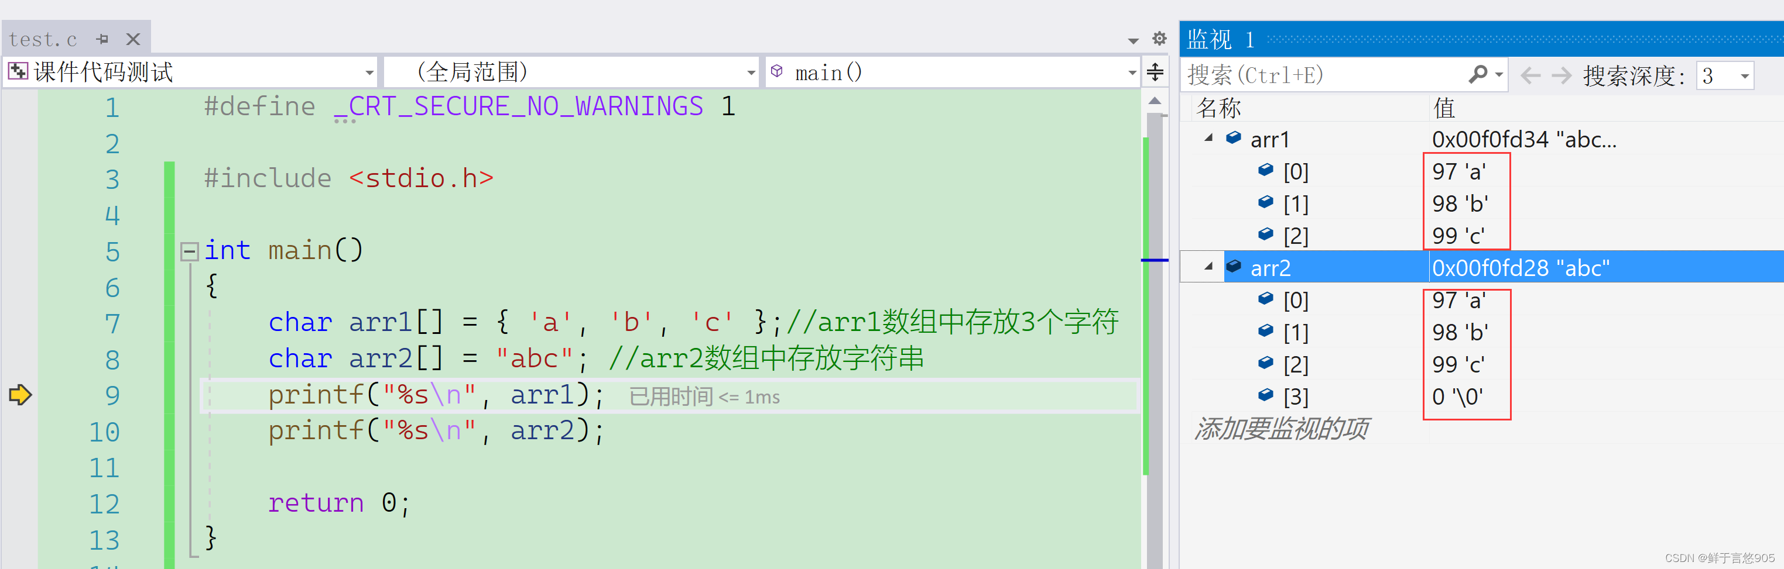This screenshot has height=569, width=1784.
Task: Click the 已用时间 <= 1ms perf tip
Action: (x=704, y=397)
